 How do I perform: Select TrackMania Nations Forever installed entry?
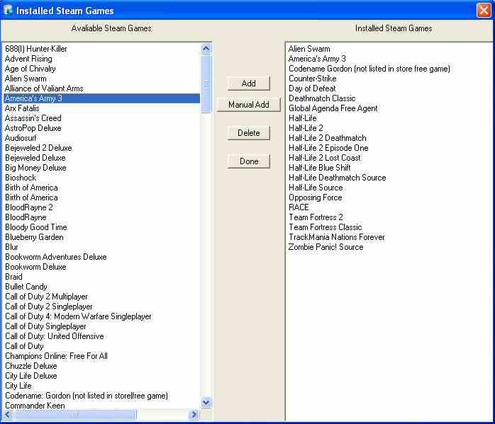[x=336, y=237]
